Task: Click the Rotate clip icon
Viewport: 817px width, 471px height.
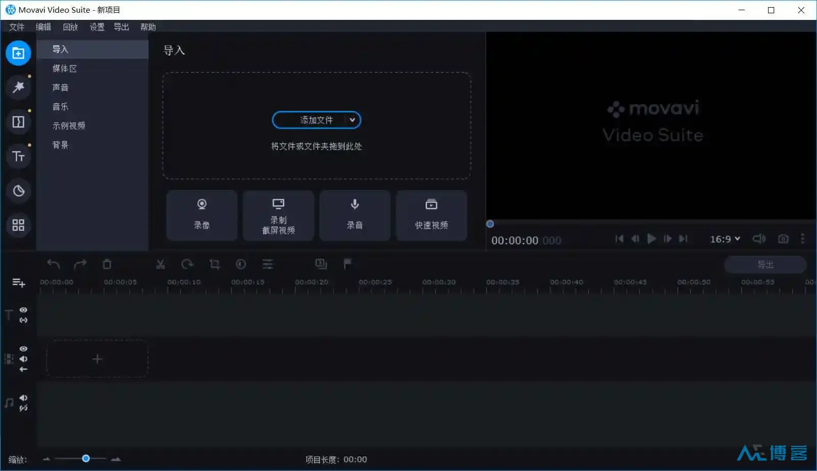Action: [x=187, y=264]
